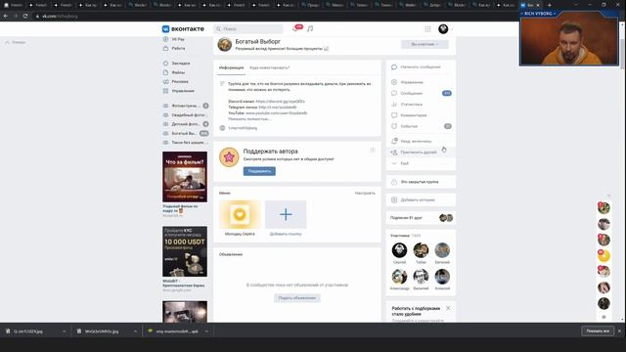Click Подать объявление button
The width and height of the screenshot is (626, 352).
click(x=297, y=298)
